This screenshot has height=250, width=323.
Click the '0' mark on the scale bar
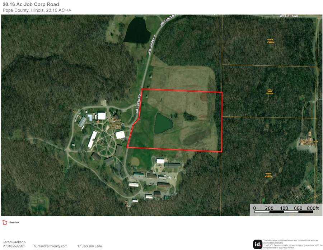(x=254, y=208)
